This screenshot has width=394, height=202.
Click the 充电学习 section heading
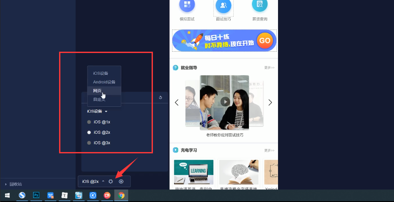pos(189,150)
